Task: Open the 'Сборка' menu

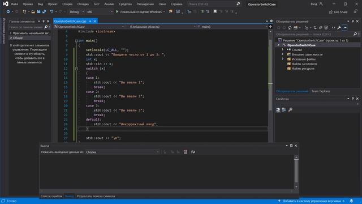Action: pyautogui.click(x=67, y=4)
